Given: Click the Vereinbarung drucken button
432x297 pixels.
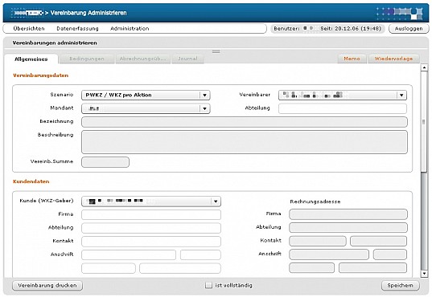Looking at the screenshot, I should click(x=47, y=286).
